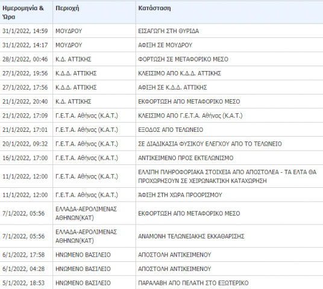The width and height of the screenshot is (323, 289).
Task: Select status 'ΑΦΙΞΗ ΣΤΗ ΧΩΡΑ ΠΡΟΟΡΙΣΜΟΥ'
Action: 180,194
